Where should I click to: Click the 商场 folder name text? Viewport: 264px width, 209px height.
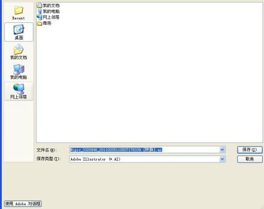tap(47, 23)
